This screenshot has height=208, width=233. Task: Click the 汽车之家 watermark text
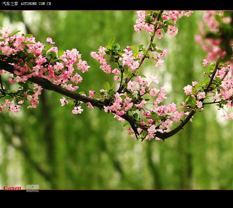(x=10, y=4)
